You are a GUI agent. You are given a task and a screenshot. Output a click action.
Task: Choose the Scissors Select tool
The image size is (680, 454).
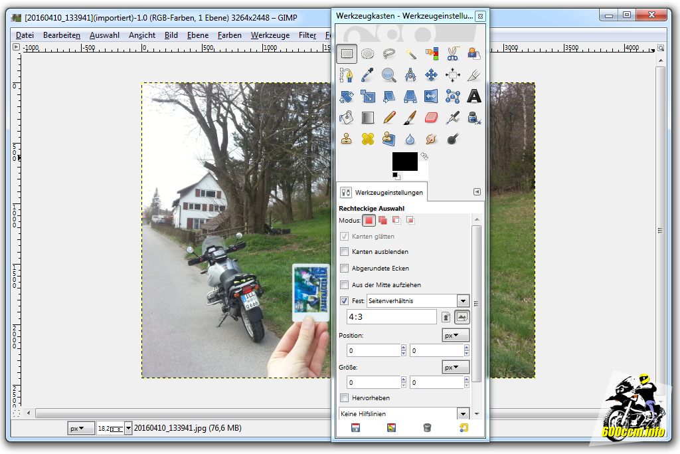453,54
